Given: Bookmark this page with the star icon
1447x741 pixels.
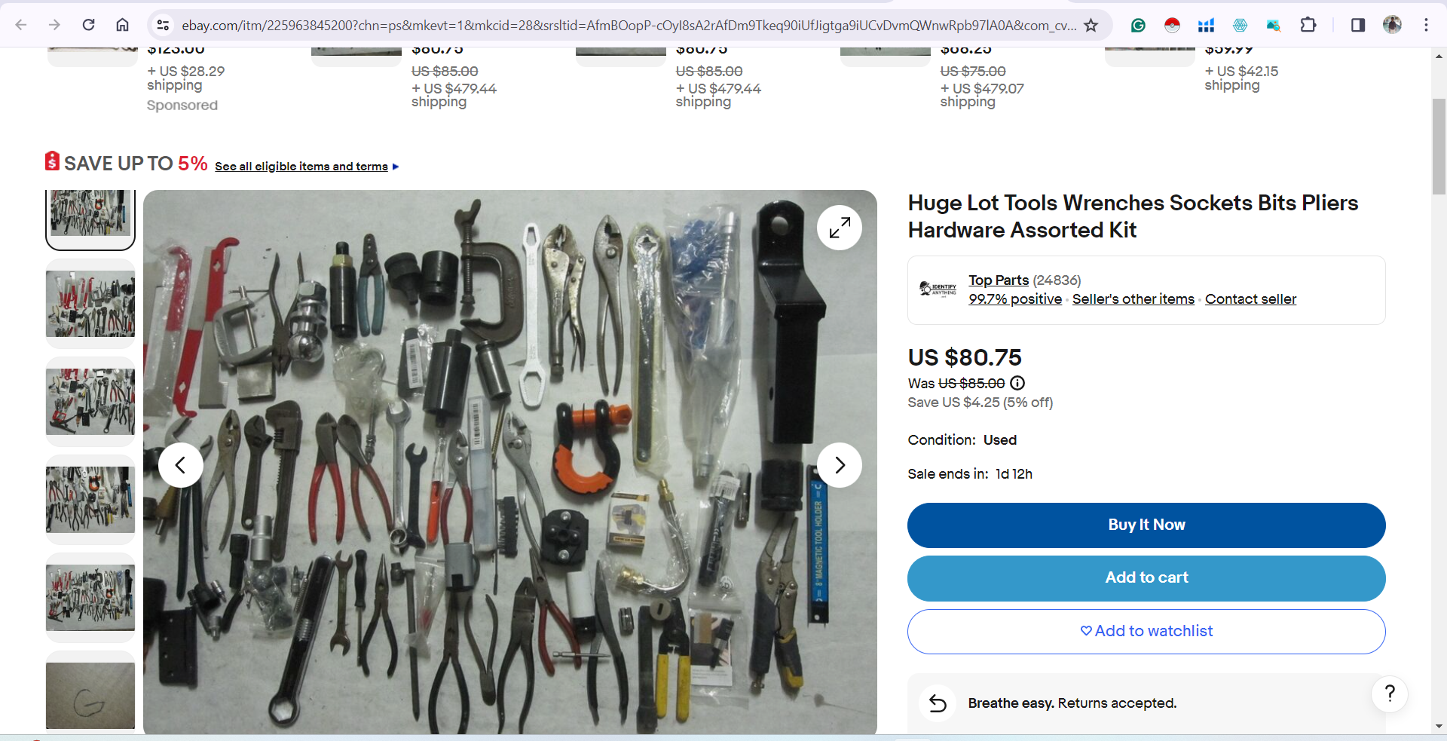Looking at the screenshot, I should [1091, 25].
